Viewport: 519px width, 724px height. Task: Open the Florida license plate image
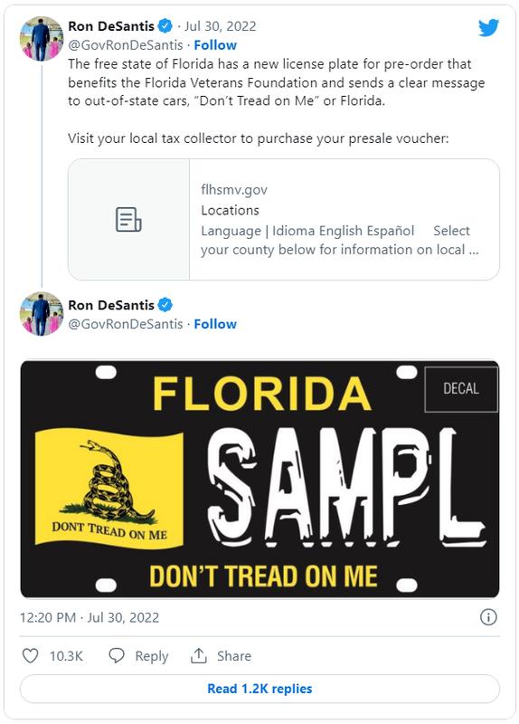[x=259, y=479]
